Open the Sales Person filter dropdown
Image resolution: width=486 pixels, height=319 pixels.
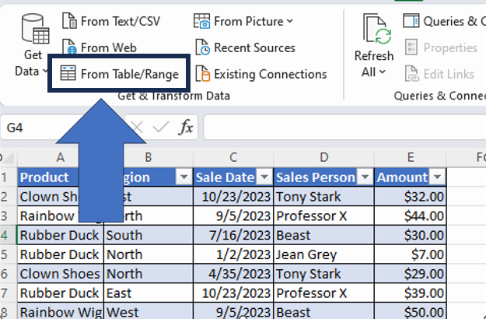pyautogui.click(x=364, y=177)
